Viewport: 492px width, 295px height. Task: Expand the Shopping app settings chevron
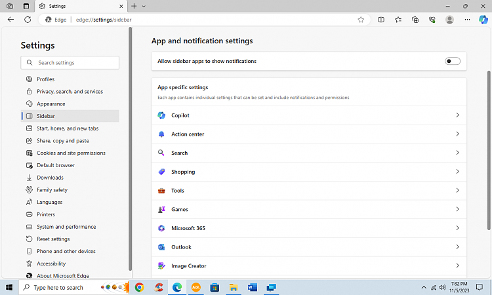(457, 172)
